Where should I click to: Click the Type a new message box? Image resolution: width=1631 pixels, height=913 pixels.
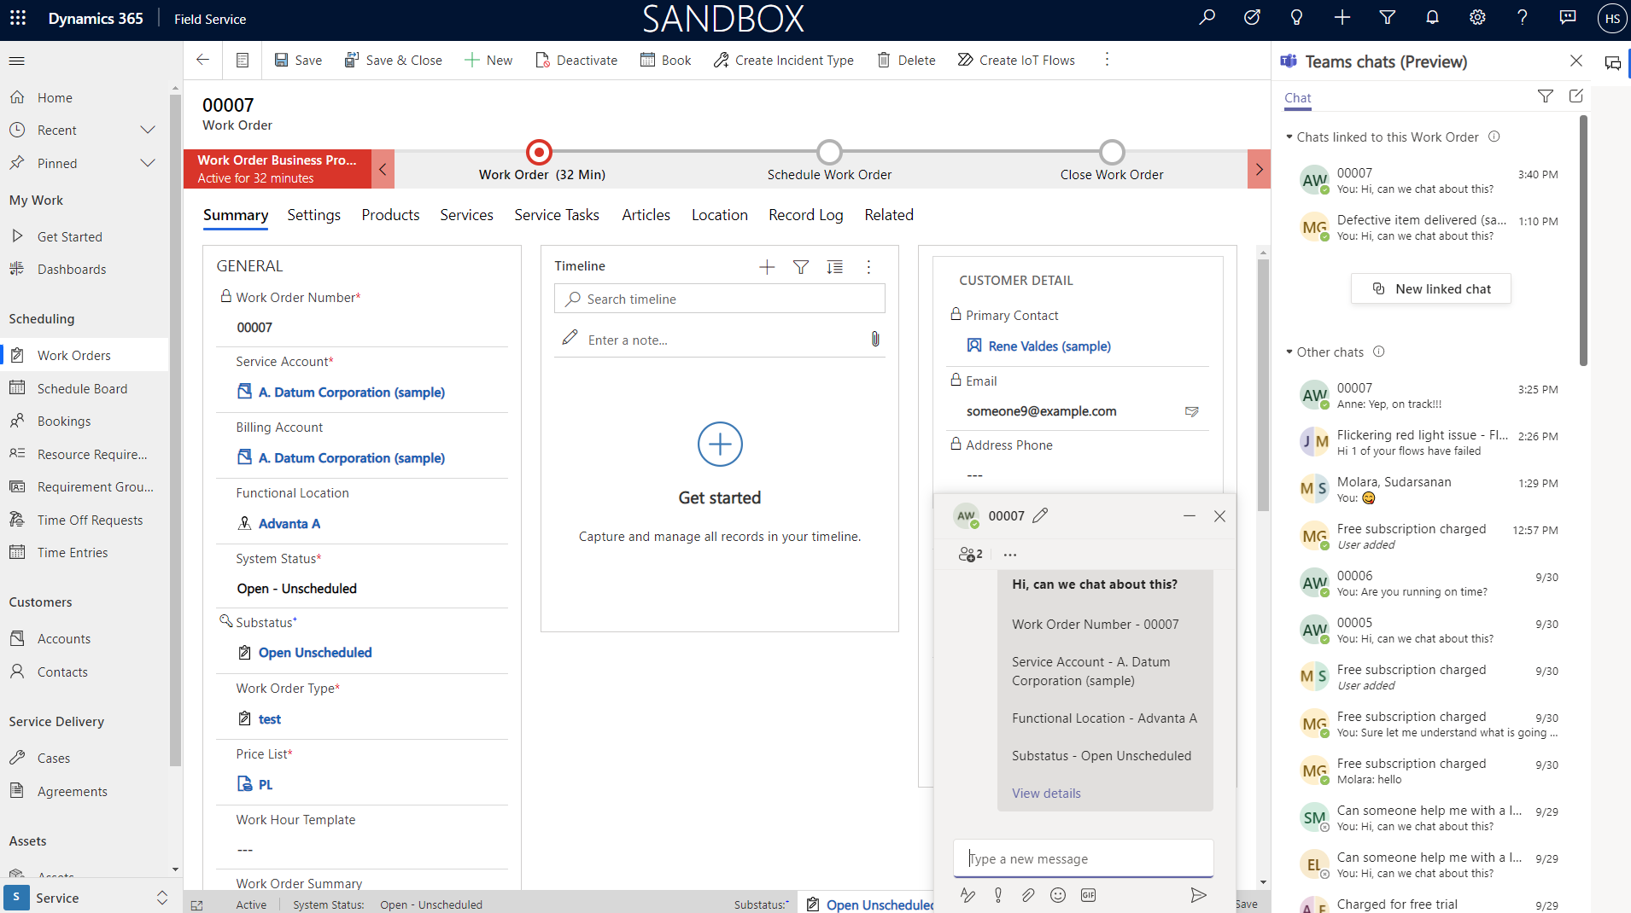coord(1083,858)
